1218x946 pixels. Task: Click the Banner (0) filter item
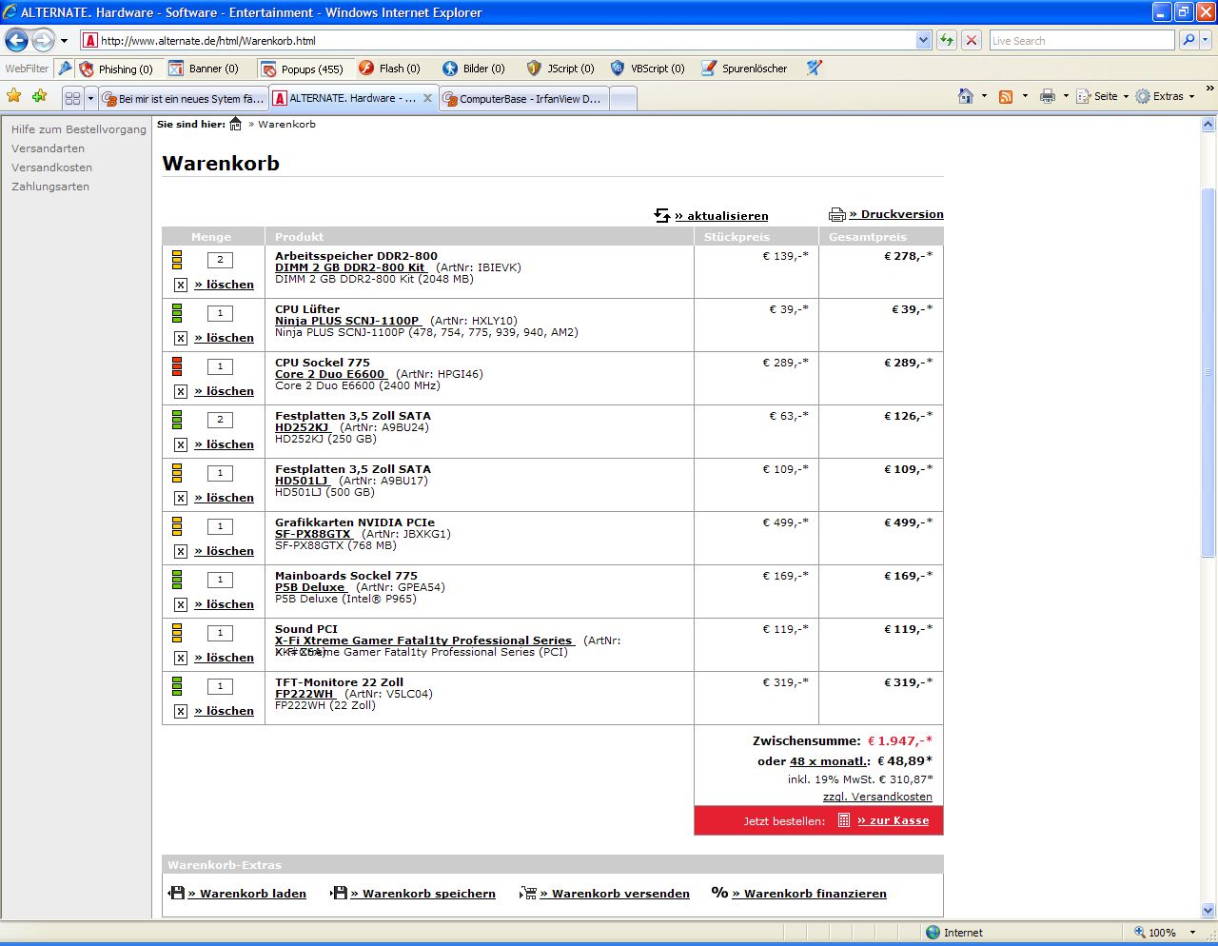(204, 69)
